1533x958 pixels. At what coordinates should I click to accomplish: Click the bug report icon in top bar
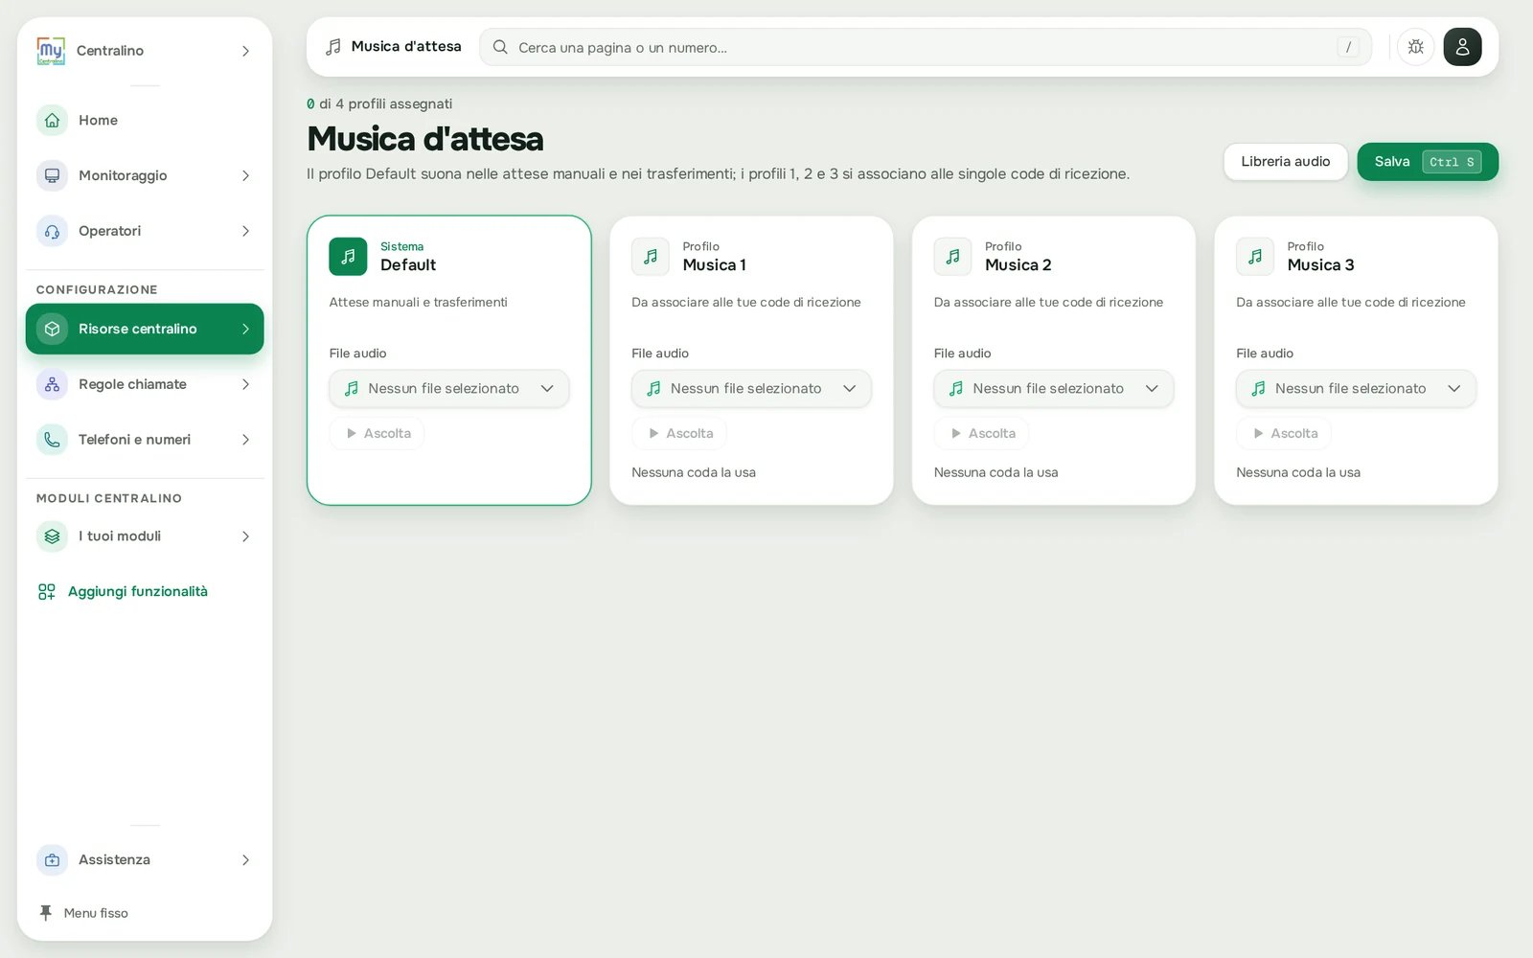(x=1415, y=47)
